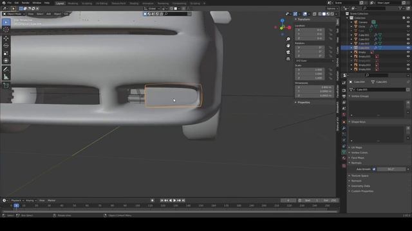Select the Scale tool
The width and height of the screenshot is (412, 231).
(6, 53)
